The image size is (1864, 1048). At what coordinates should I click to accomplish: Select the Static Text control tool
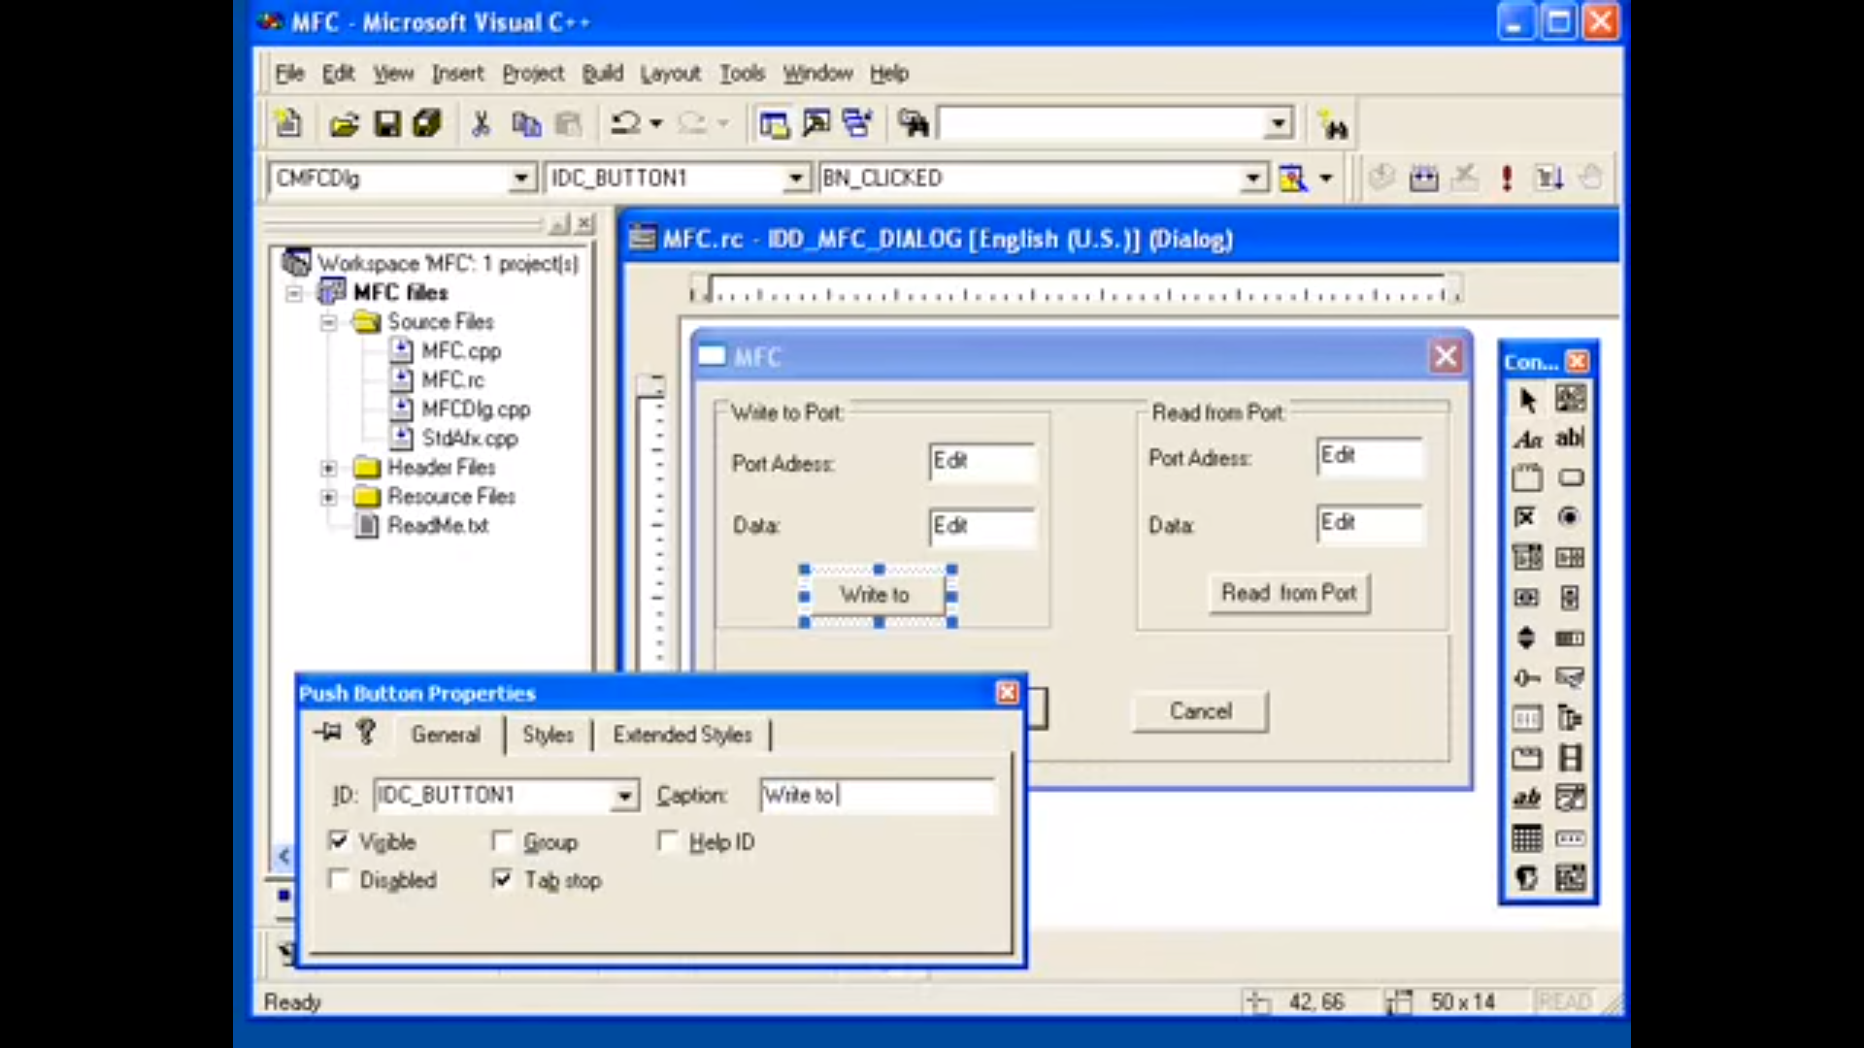(x=1527, y=440)
